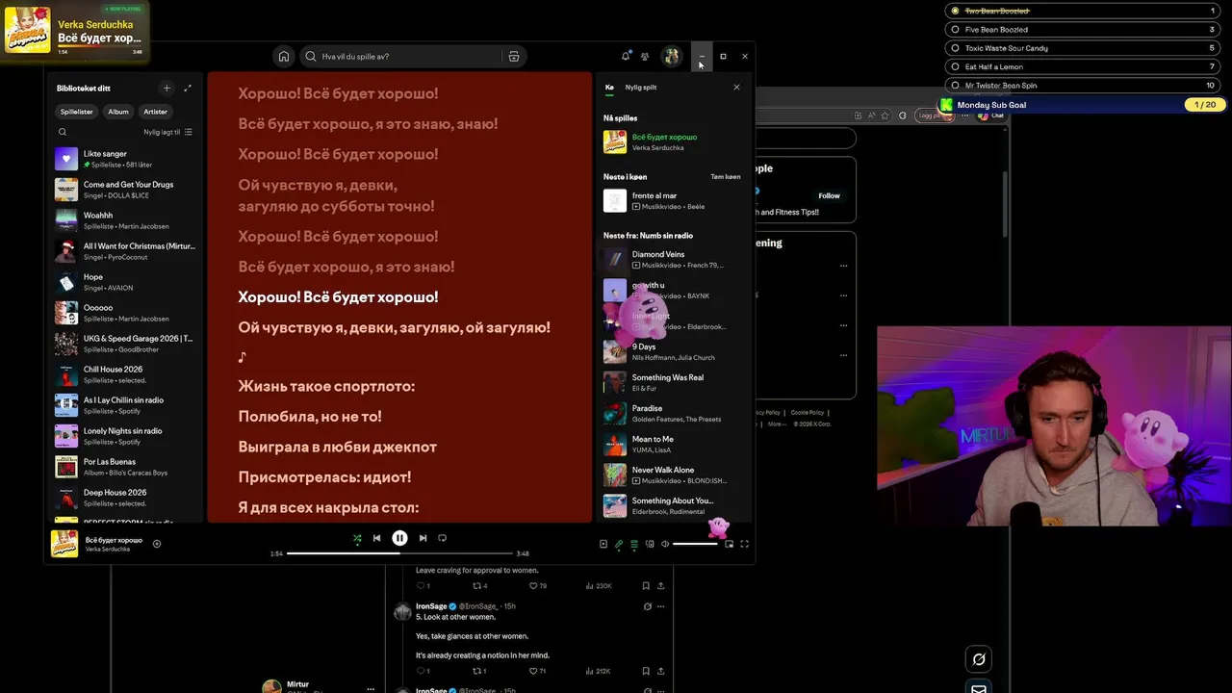Open the Spotify profile avatar menu
The image size is (1232, 693).
tap(672, 56)
